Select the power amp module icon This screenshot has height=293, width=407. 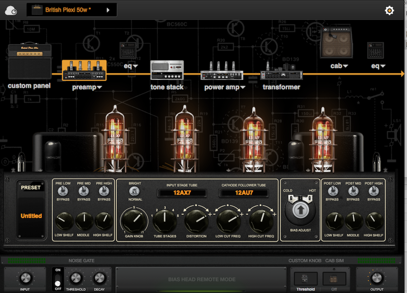222,71
